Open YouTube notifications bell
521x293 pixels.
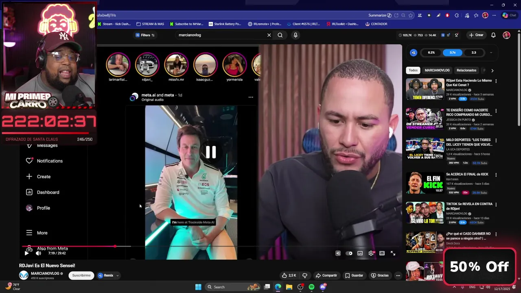tap(493, 35)
